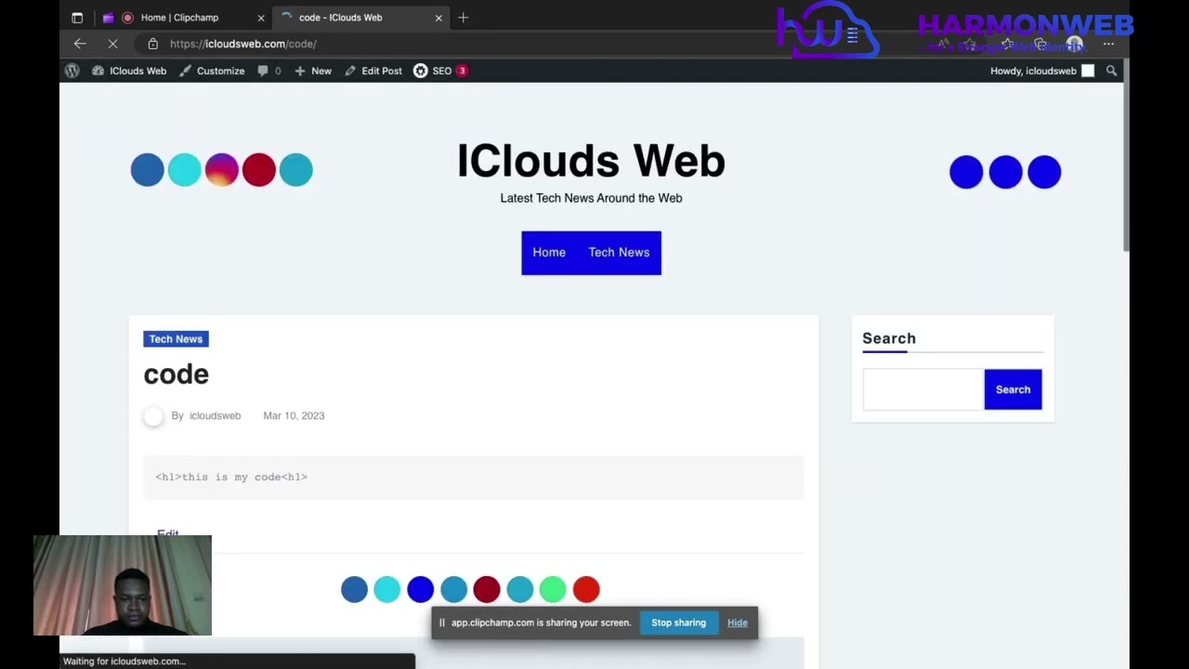This screenshot has width=1189, height=669.
Task: Click the teal fifth social icon in header
Action: (296, 170)
